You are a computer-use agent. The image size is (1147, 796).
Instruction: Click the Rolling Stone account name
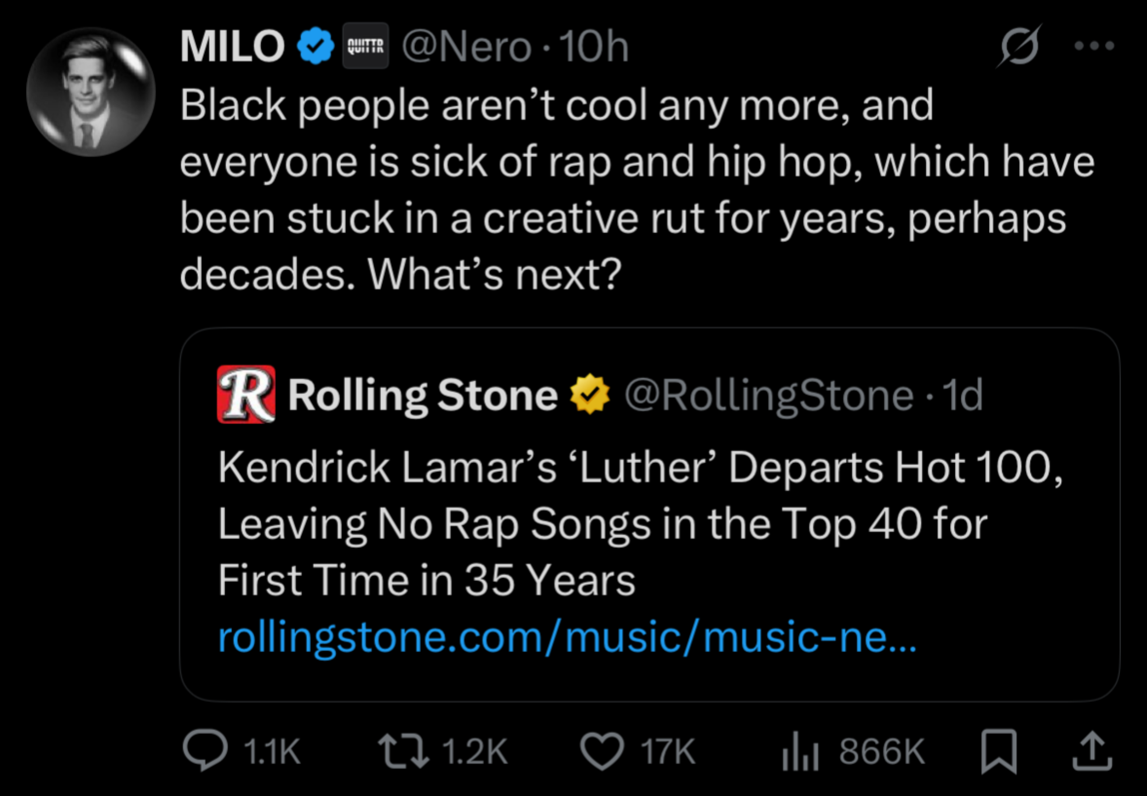(422, 395)
